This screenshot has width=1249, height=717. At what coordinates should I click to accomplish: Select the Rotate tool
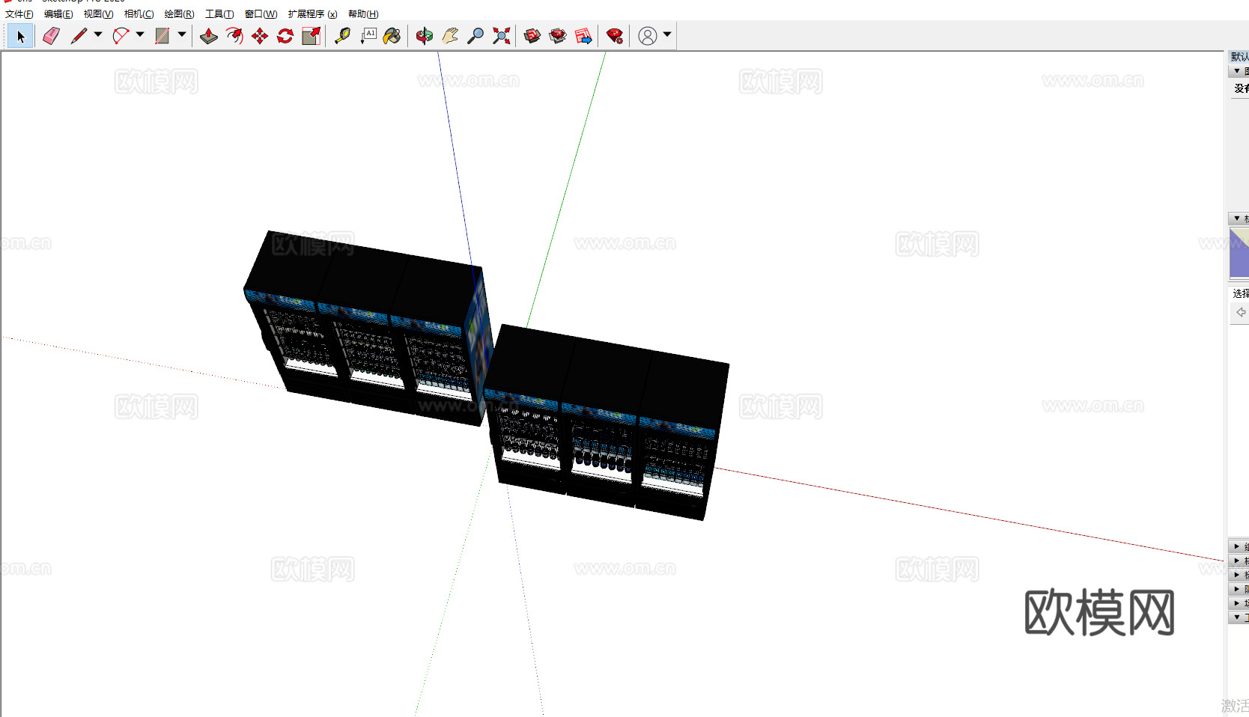(x=285, y=36)
